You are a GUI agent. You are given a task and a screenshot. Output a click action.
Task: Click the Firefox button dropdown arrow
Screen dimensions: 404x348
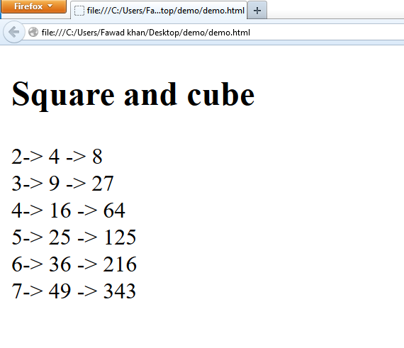pyautogui.click(x=50, y=6)
